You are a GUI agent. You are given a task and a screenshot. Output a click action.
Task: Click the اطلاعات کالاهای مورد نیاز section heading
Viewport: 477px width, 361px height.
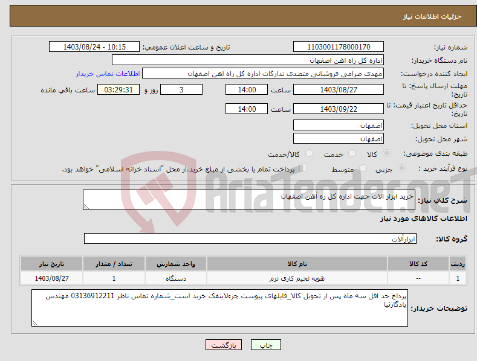[x=423, y=219]
